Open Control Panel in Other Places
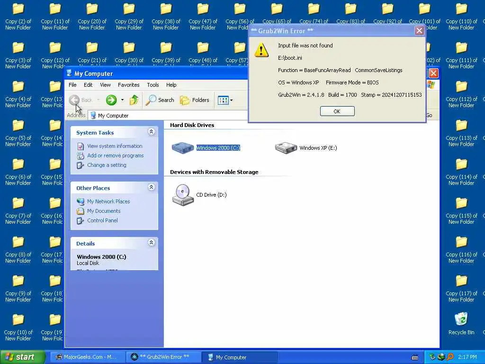 pyautogui.click(x=102, y=220)
